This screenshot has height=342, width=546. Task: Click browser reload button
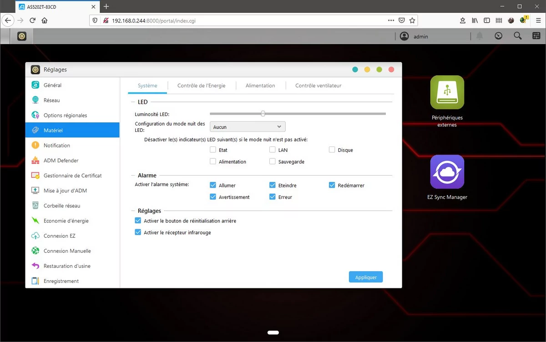point(32,20)
